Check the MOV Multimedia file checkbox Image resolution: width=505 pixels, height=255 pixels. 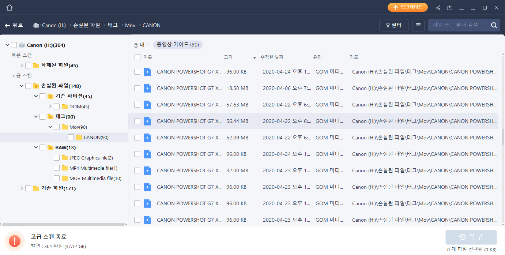[x=57, y=178]
